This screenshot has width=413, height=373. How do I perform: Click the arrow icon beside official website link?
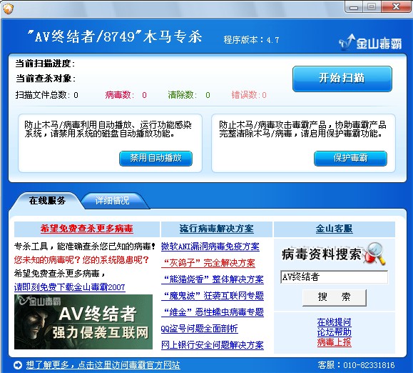(18, 365)
